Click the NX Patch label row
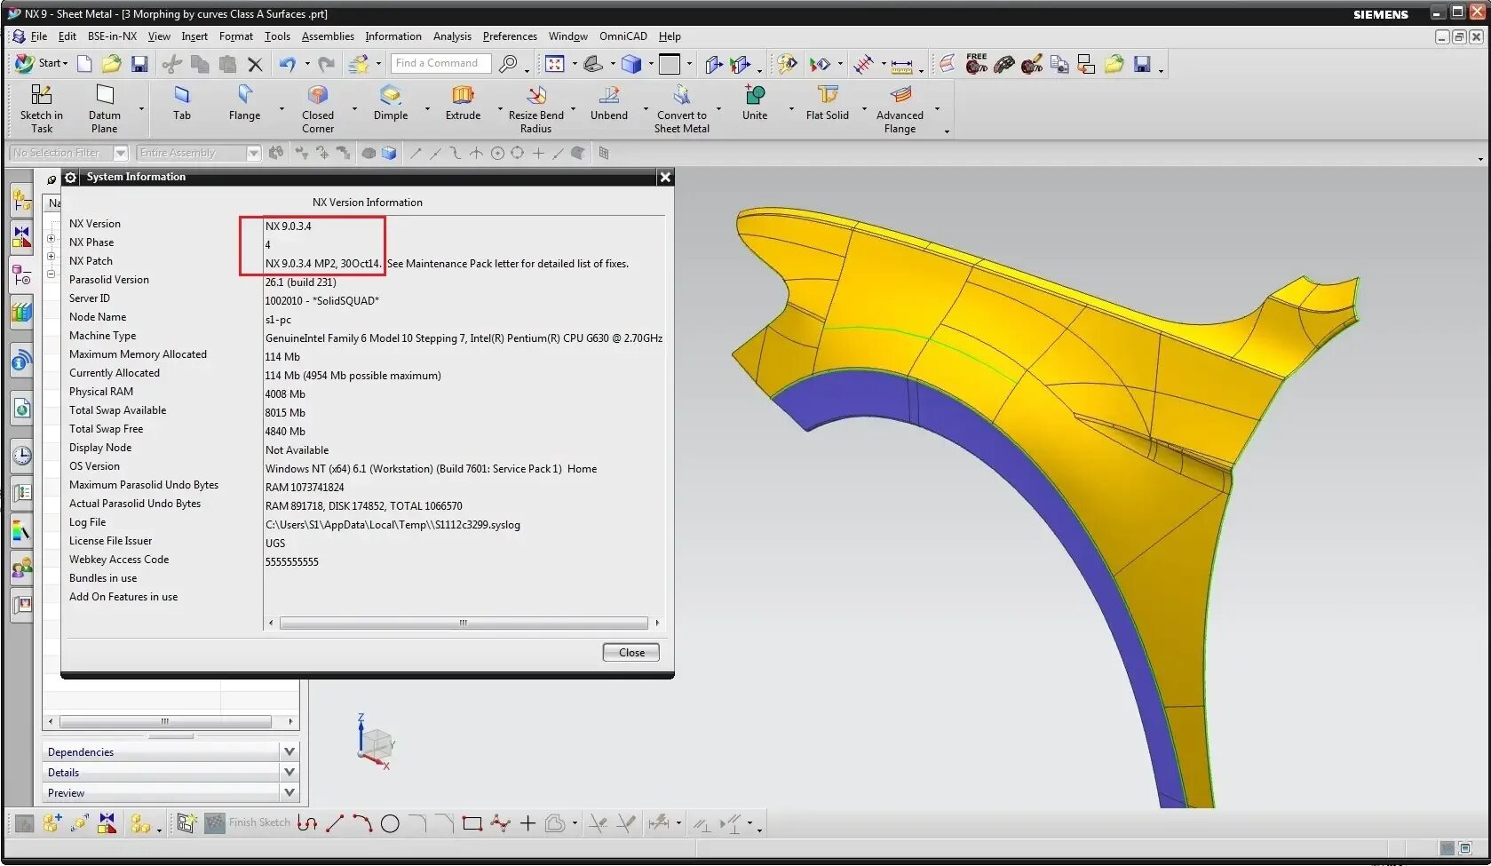 point(91,261)
